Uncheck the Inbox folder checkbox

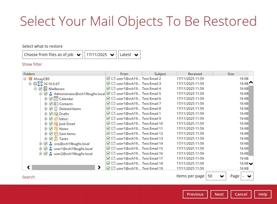(x=51, y=119)
